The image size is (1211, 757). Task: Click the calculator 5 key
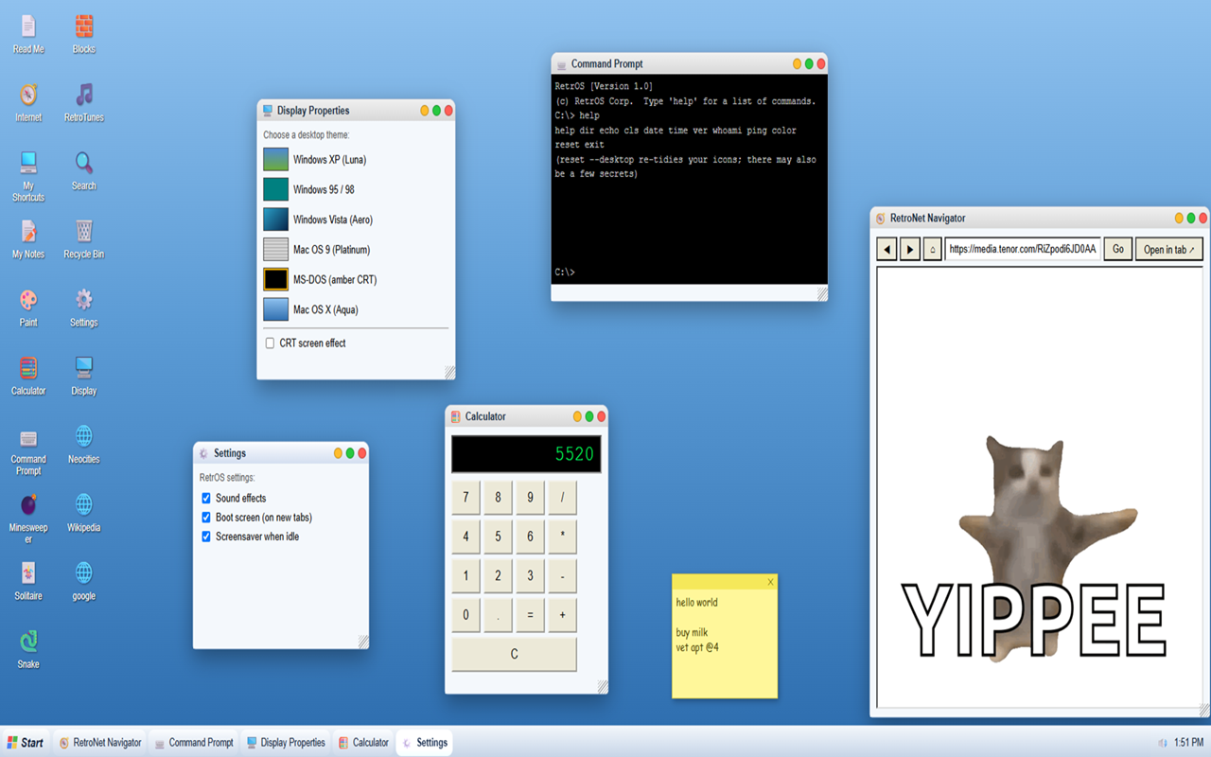click(498, 537)
